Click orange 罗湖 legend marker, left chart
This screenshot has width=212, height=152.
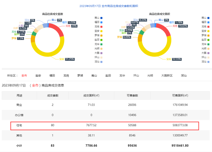tap(101, 35)
